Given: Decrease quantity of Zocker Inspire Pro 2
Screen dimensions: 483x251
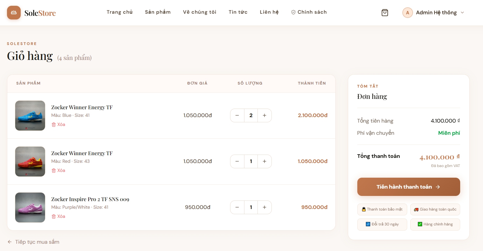Looking at the screenshot, I should click(x=237, y=207).
